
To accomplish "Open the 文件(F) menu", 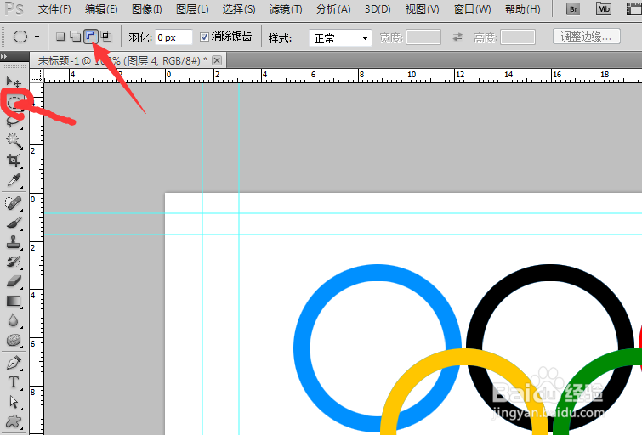I will (54, 9).
